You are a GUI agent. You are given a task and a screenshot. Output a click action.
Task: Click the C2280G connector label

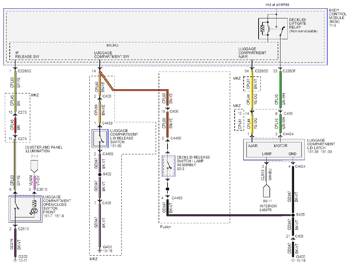pos(25,71)
